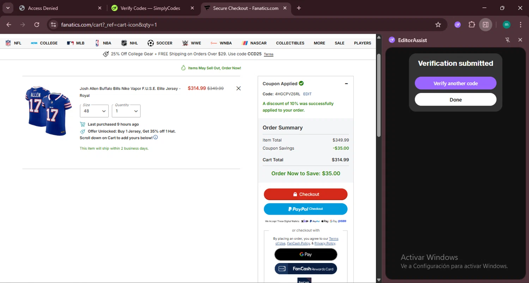Remove the jersey with the X icon
The image size is (529, 283).
click(238, 88)
